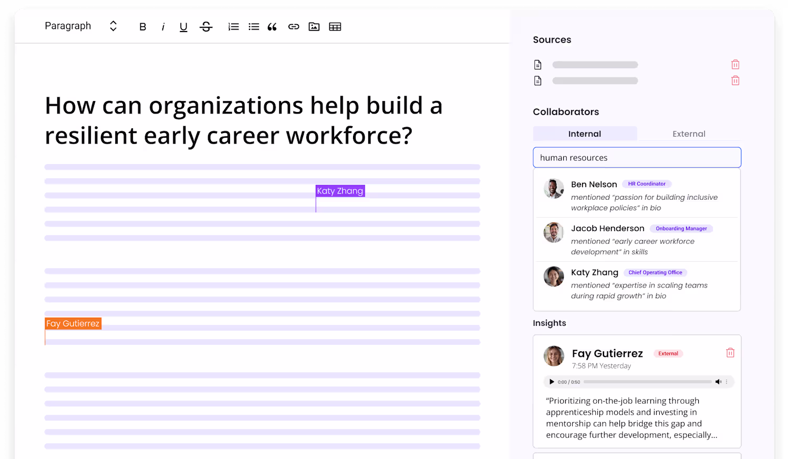
Task: Insert an image from the toolbar
Action: [314, 27]
